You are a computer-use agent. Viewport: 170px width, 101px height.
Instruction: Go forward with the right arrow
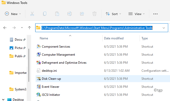point(14,28)
